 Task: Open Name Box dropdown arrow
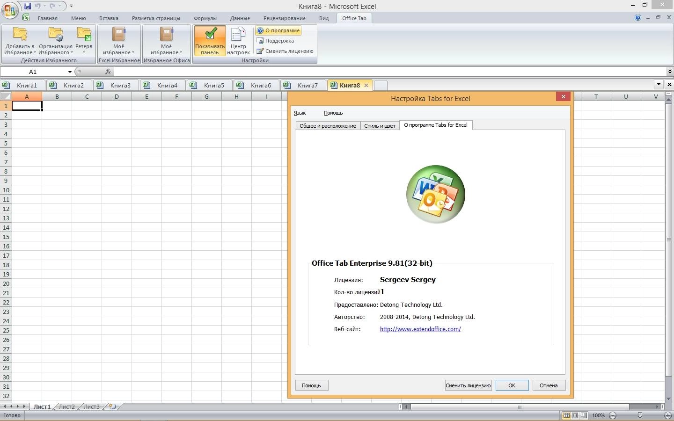70,72
